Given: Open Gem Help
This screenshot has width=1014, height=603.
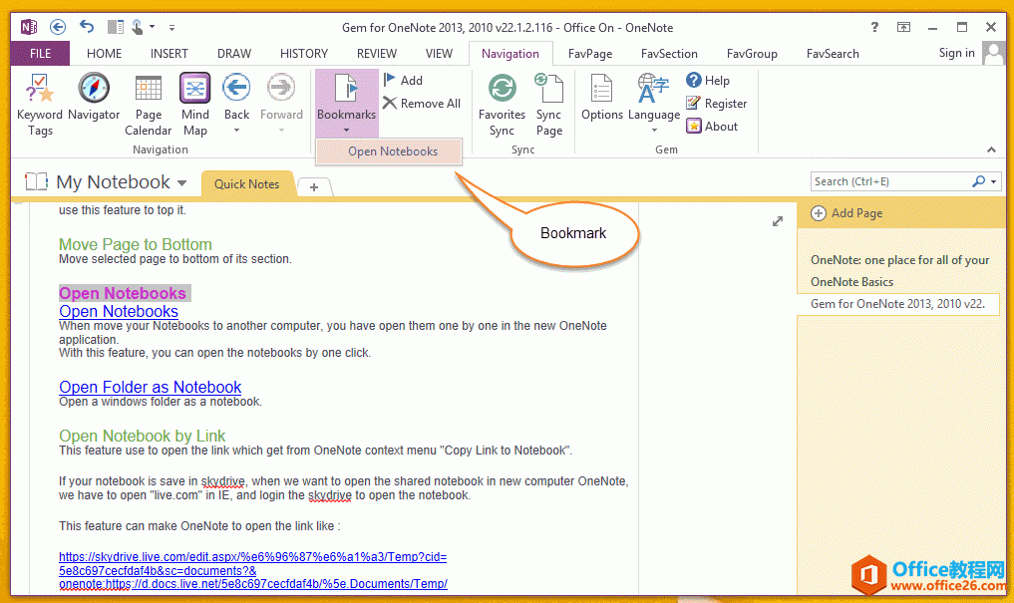Looking at the screenshot, I should [714, 80].
